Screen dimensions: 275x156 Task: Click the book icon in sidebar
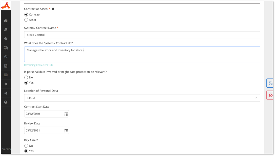click(6, 30)
